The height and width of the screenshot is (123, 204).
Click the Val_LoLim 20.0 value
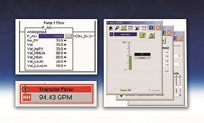60,62
